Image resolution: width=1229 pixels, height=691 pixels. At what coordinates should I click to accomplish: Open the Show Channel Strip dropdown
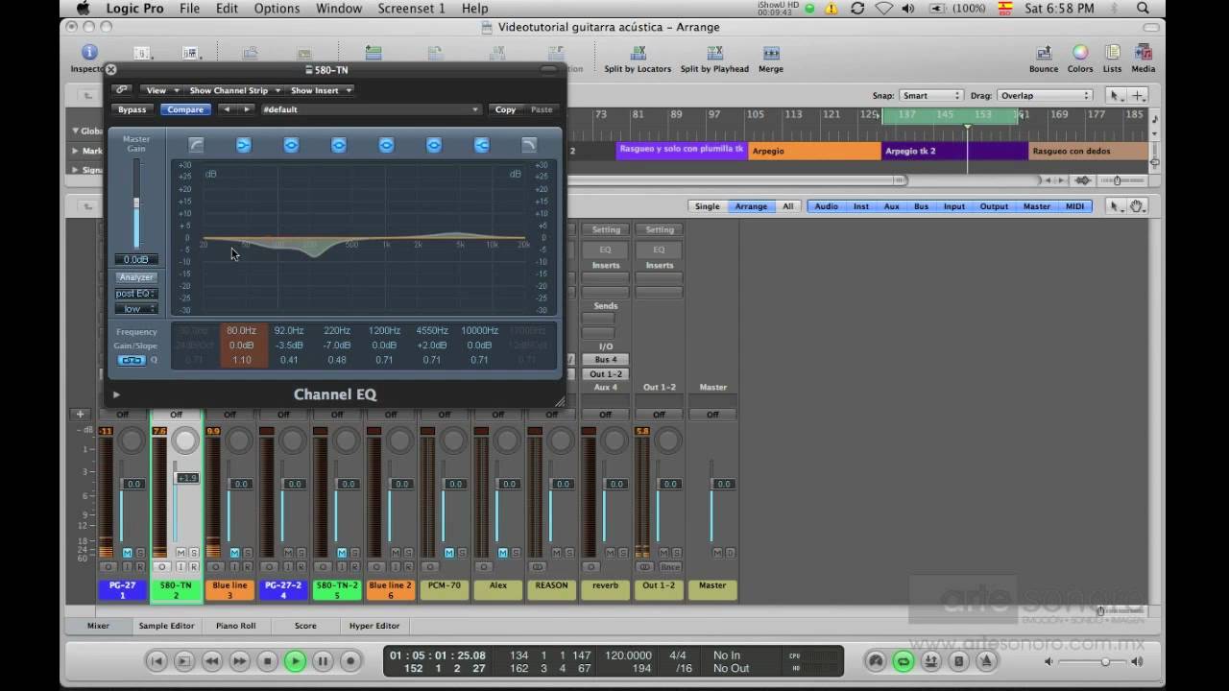coord(233,90)
